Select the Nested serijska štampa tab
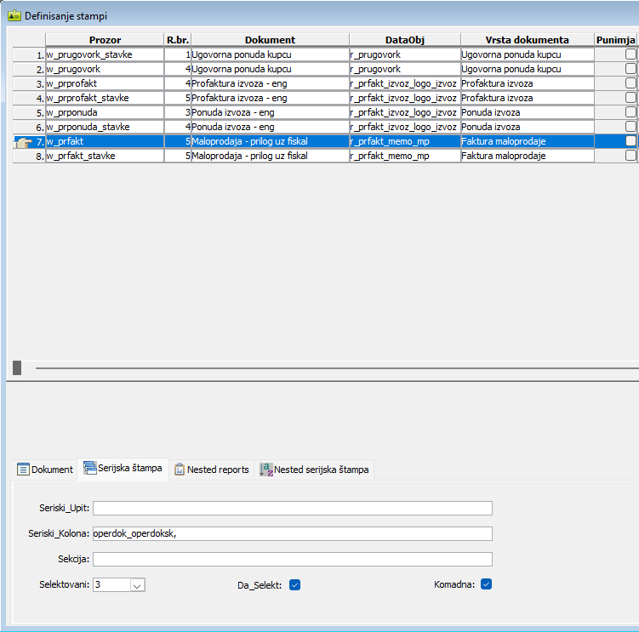The width and height of the screenshot is (639, 632). click(x=314, y=470)
